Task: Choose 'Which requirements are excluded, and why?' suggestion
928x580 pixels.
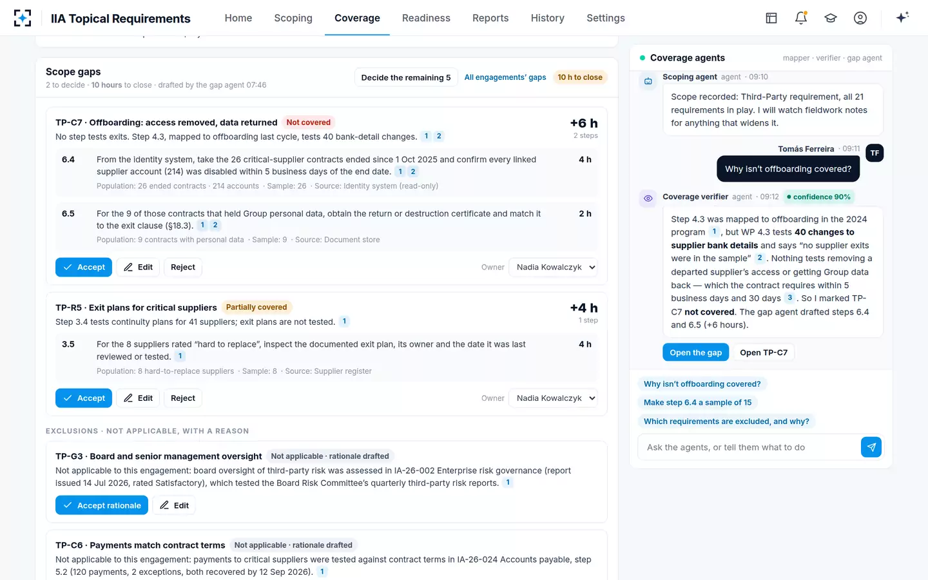Action: pyautogui.click(x=726, y=421)
